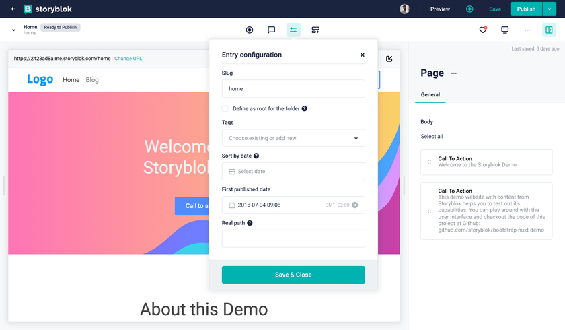
Task: Open the Publish options dropdown arrow
Action: coord(549,9)
